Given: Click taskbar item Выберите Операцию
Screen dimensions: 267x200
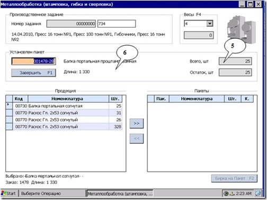Looking at the screenshot, I should (52, 194).
